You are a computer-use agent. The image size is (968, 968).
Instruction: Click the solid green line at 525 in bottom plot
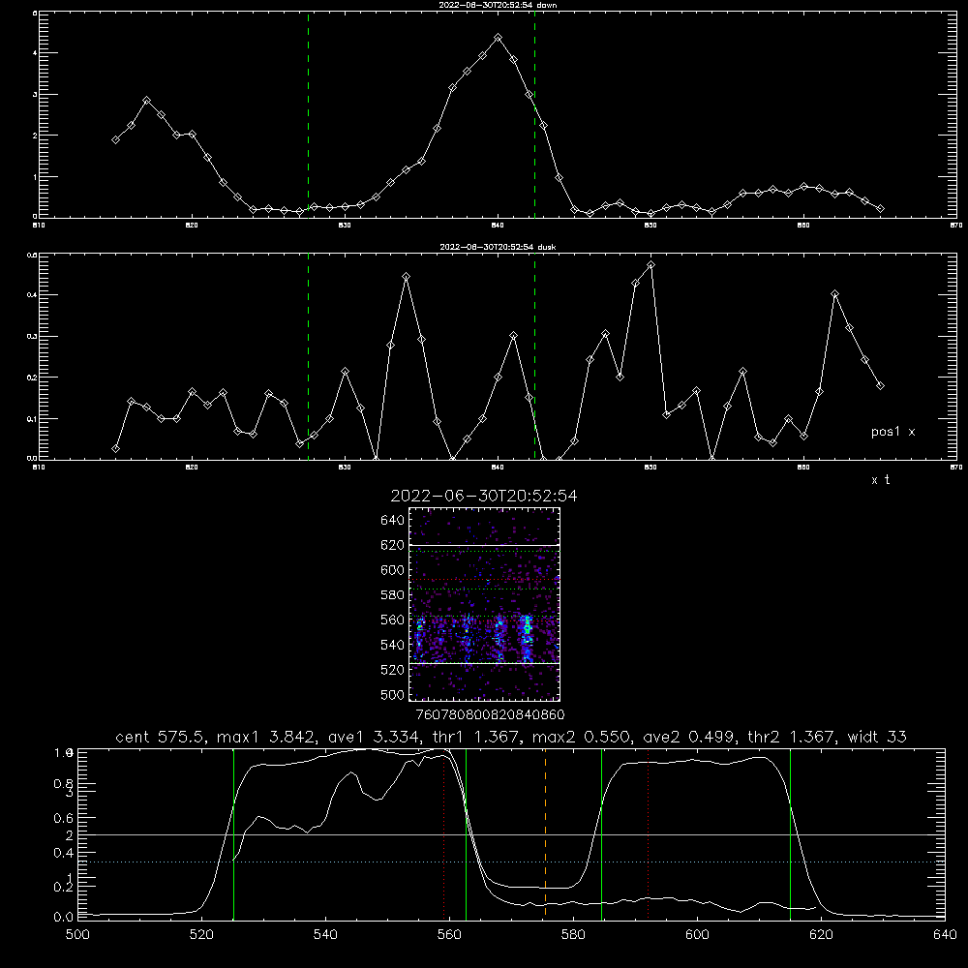click(x=233, y=834)
